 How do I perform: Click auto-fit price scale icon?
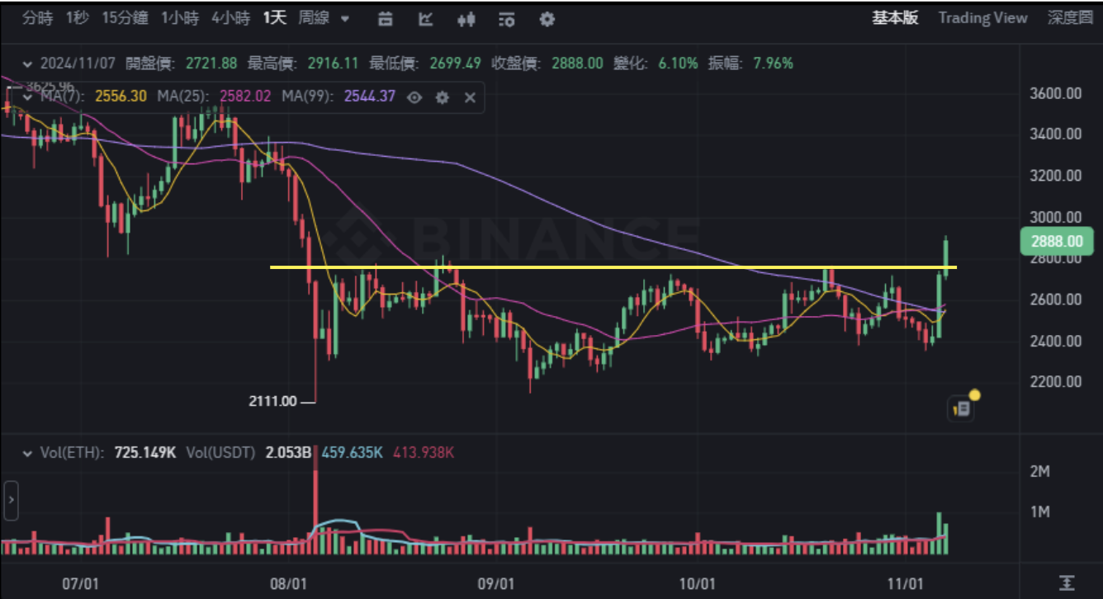1067,582
